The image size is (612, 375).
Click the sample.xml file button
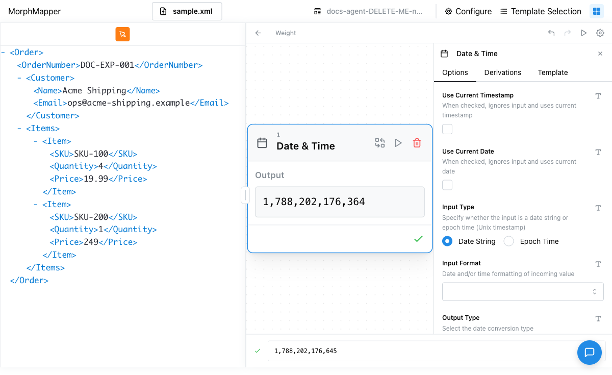tap(187, 11)
